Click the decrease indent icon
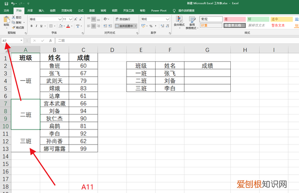Image resolution: width=299 pixels, height=193 pixels. click(x=105, y=26)
